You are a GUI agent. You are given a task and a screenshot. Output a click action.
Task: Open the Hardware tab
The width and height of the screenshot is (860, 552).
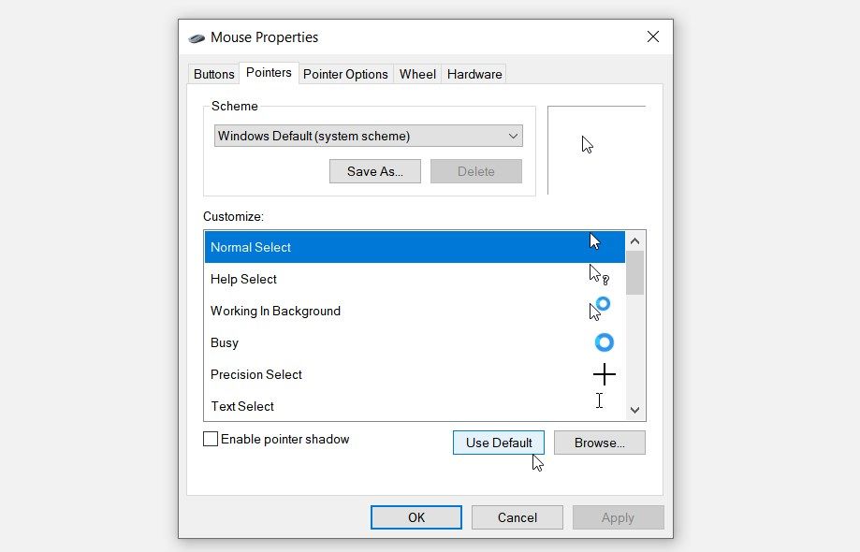(x=474, y=74)
